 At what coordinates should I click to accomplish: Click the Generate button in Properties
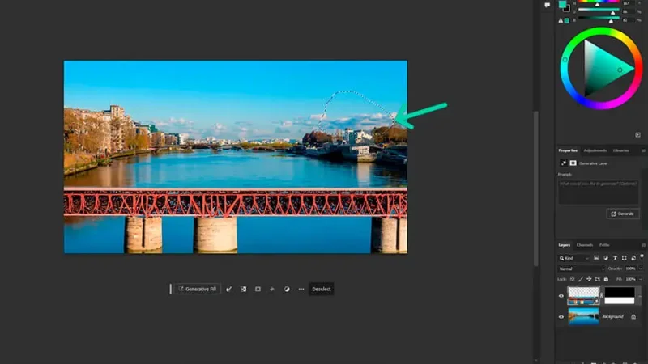click(x=622, y=214)
